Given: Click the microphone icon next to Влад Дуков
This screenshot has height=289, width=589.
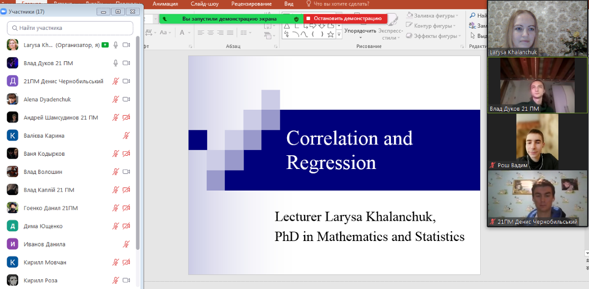Looking at the screenshot, I should click(x=116, y=63).
